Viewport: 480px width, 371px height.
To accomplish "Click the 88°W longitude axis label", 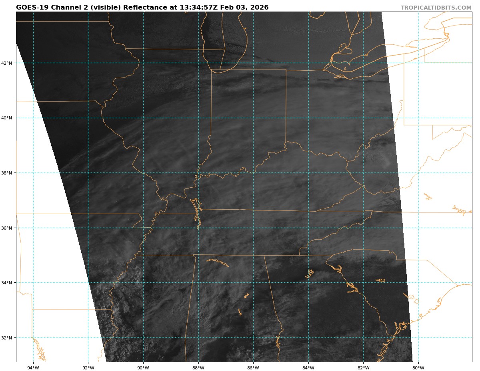I will click(198, 368).
